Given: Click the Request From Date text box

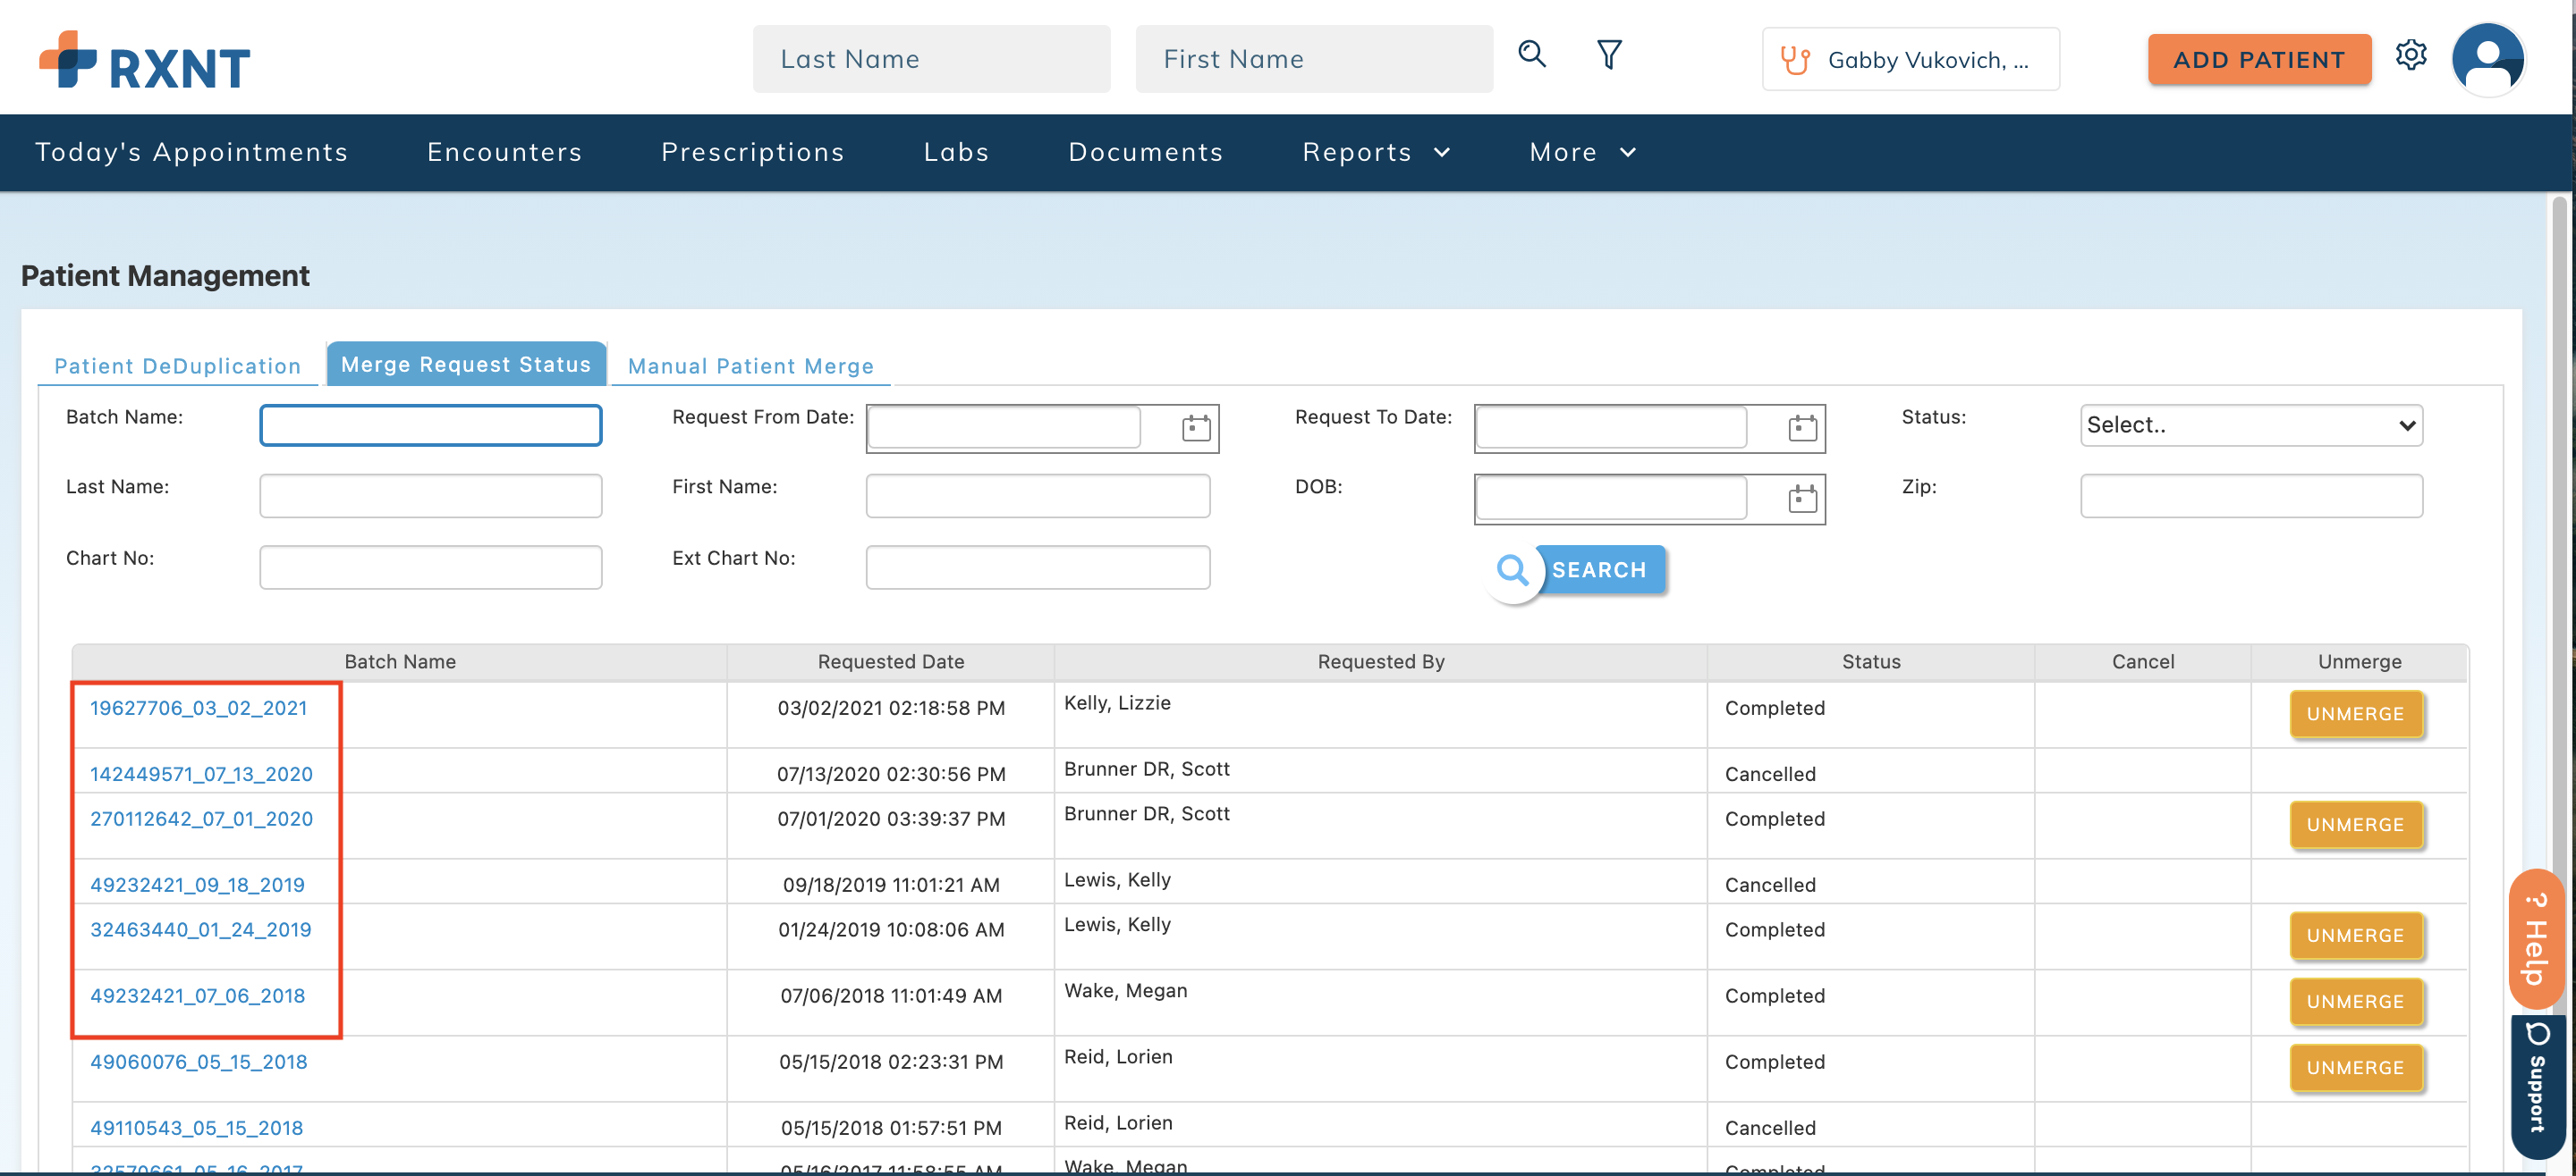Looking at the screenshot, I should [1004, 428].
